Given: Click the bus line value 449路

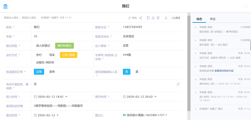Looking at the screenshot, I should click(127, 55).
